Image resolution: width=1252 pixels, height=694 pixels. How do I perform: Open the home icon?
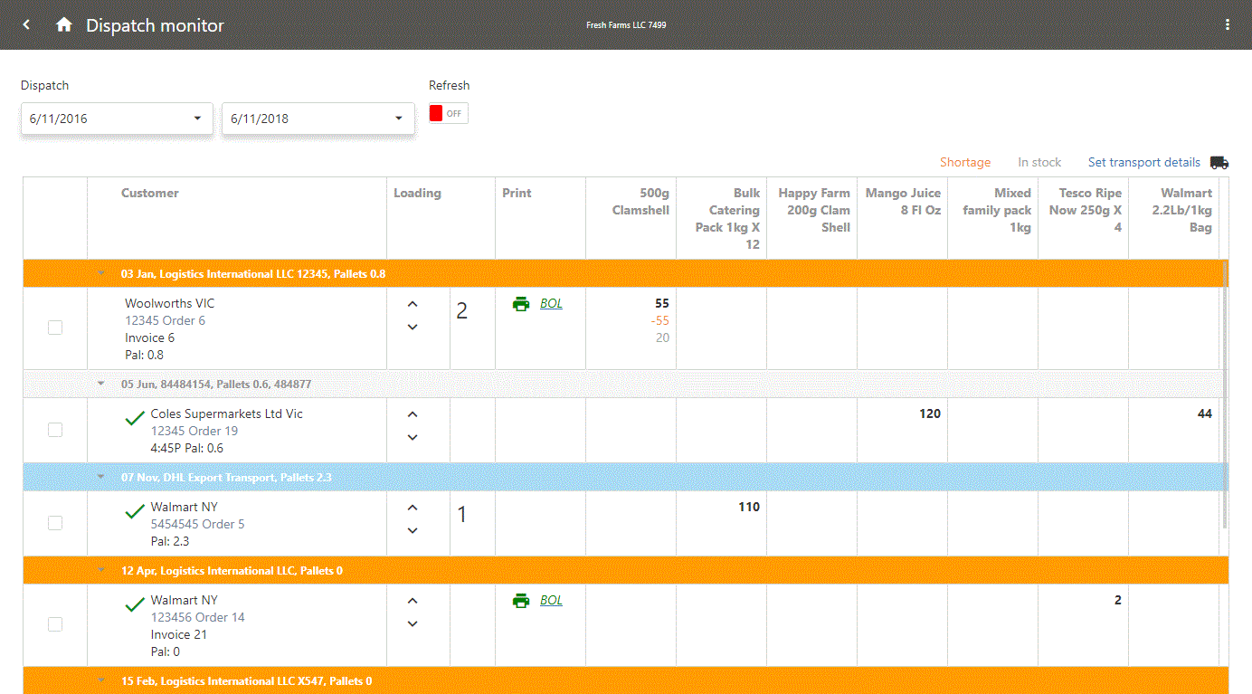coord(63,25)
